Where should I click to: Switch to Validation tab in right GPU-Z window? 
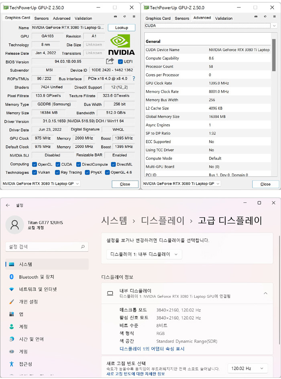[x=224, y=18]
